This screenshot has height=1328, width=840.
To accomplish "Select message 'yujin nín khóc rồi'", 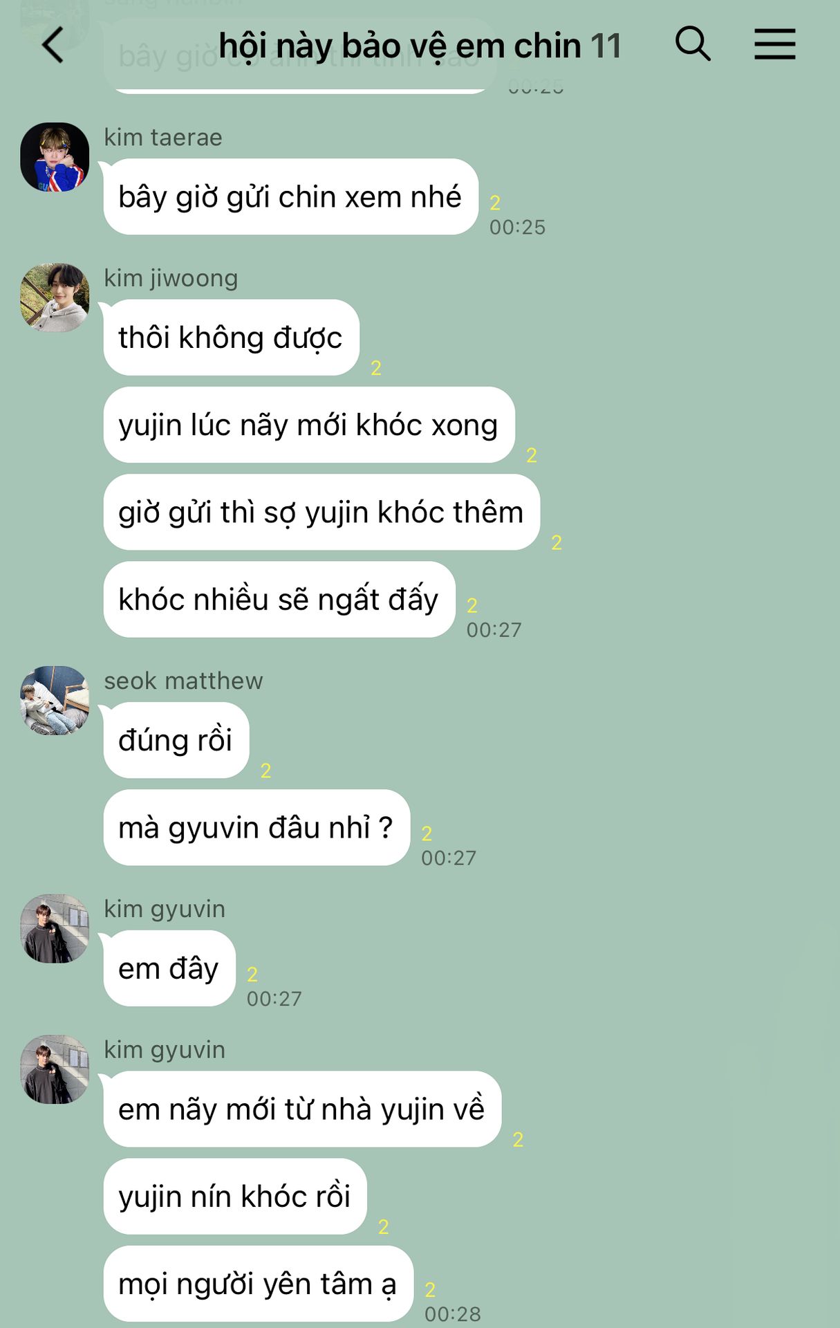I will 235,1197.
